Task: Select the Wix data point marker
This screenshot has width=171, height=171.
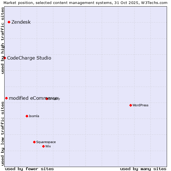Action: 43,146
